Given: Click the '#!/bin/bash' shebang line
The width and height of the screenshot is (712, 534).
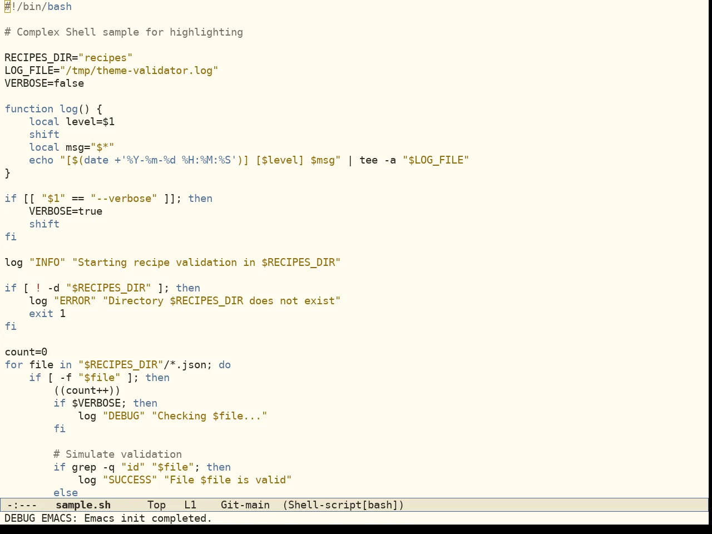Looking at the screenshot, I should click(38, 7).
